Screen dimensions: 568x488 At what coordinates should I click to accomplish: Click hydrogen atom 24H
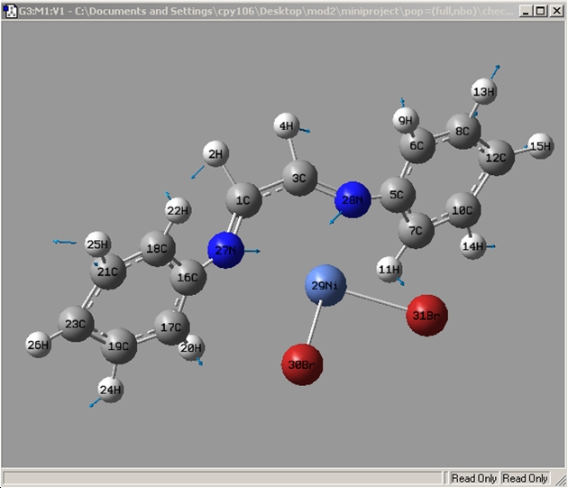coord(111,390)
